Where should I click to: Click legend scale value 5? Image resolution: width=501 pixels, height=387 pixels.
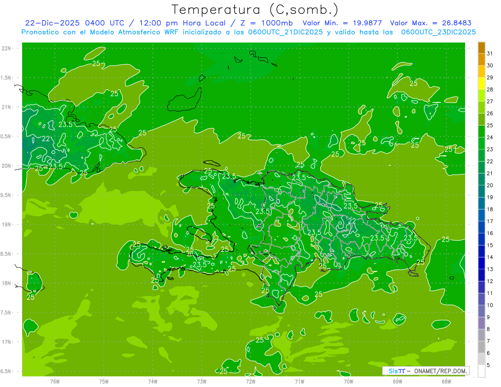[488, 365]
